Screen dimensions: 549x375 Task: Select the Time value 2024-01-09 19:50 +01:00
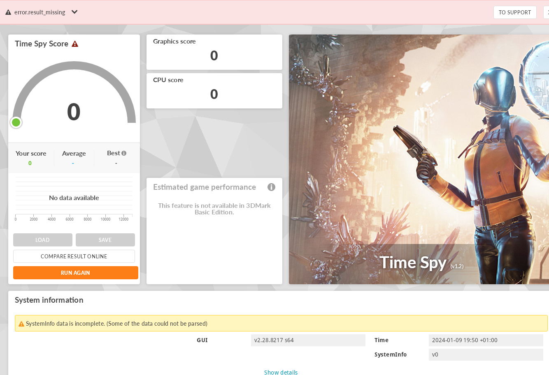486,340
